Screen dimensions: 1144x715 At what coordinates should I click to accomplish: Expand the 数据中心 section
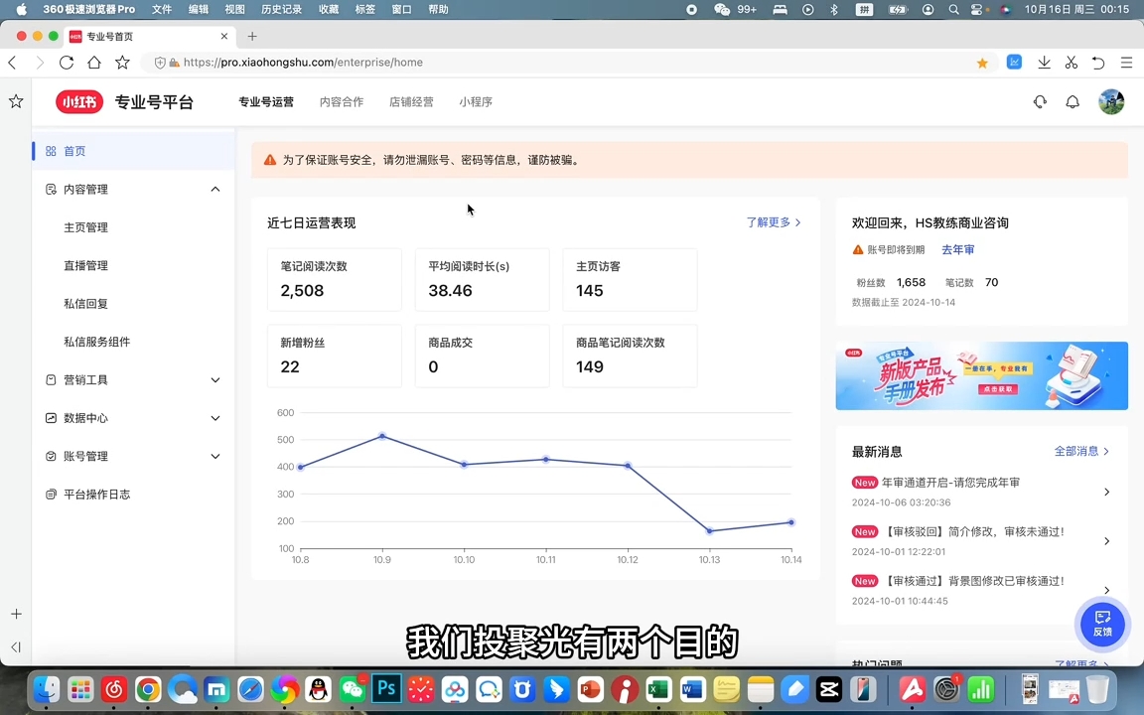[x=214, y=418]
